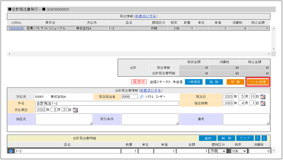Click scroll-up arrow of 発注情報 list scrollbar
Image resolution: width=283 pixels, height=160 pixels.
[x=274, y=29]
